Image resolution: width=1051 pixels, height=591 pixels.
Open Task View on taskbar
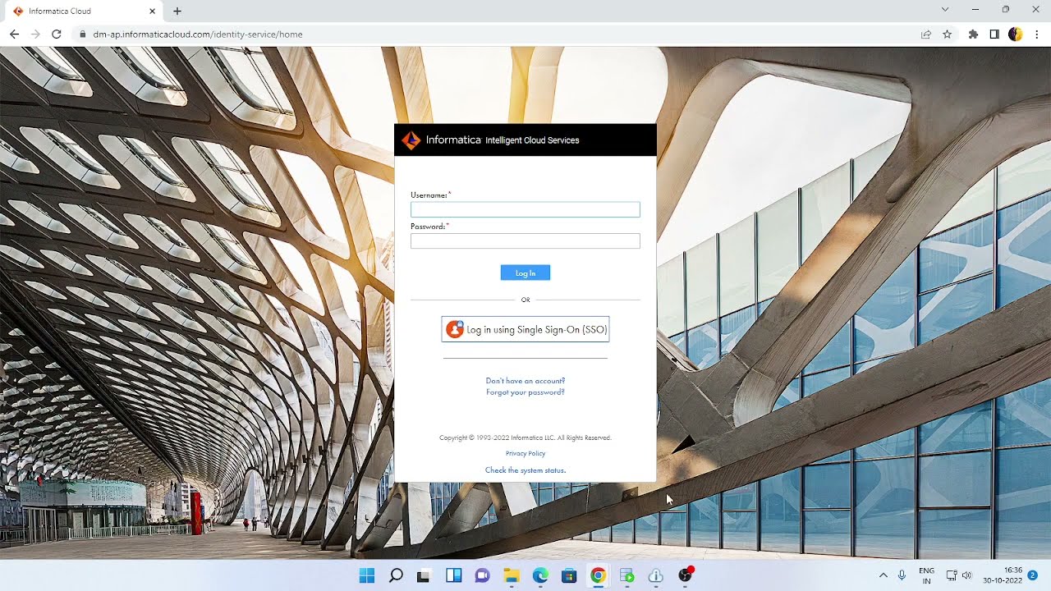(424, 575)
